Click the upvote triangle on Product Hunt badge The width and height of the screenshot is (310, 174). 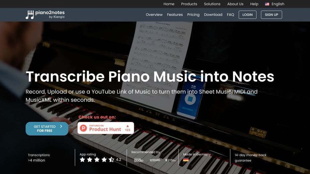pos(128,126)
